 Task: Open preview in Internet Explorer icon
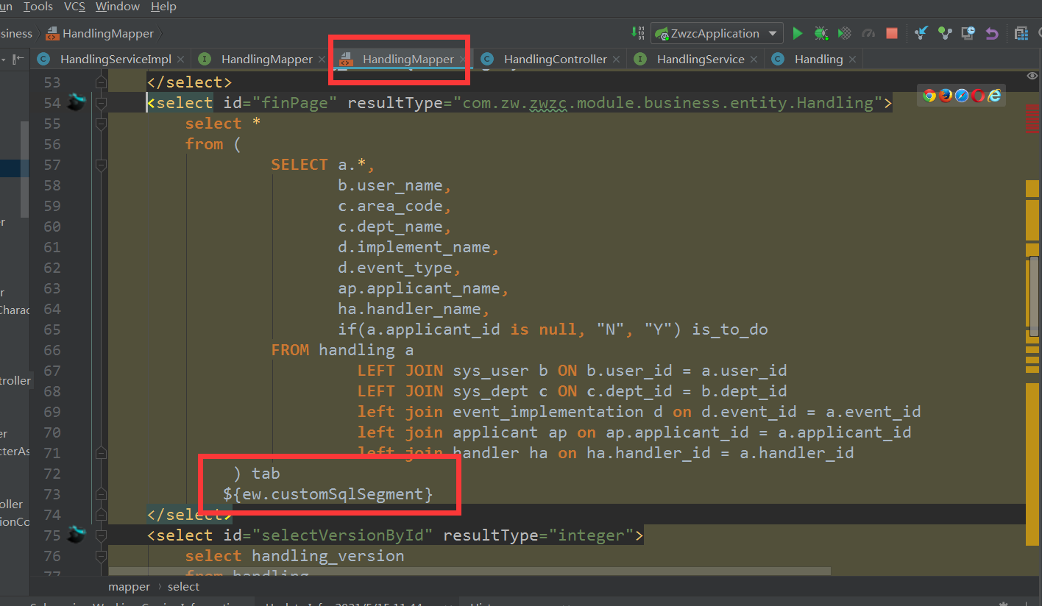pyautogui.click(x=994, y=95)
